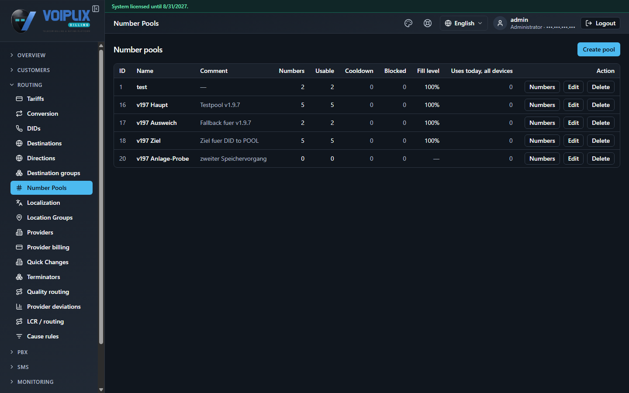
Task: Click the admin user avatar icon
Action: [500, 23]
